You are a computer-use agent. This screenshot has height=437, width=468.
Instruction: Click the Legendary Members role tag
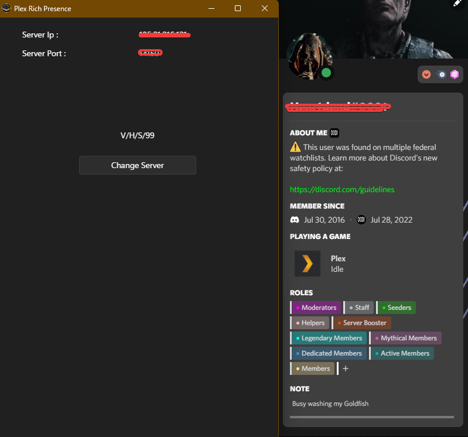[329, 338]
